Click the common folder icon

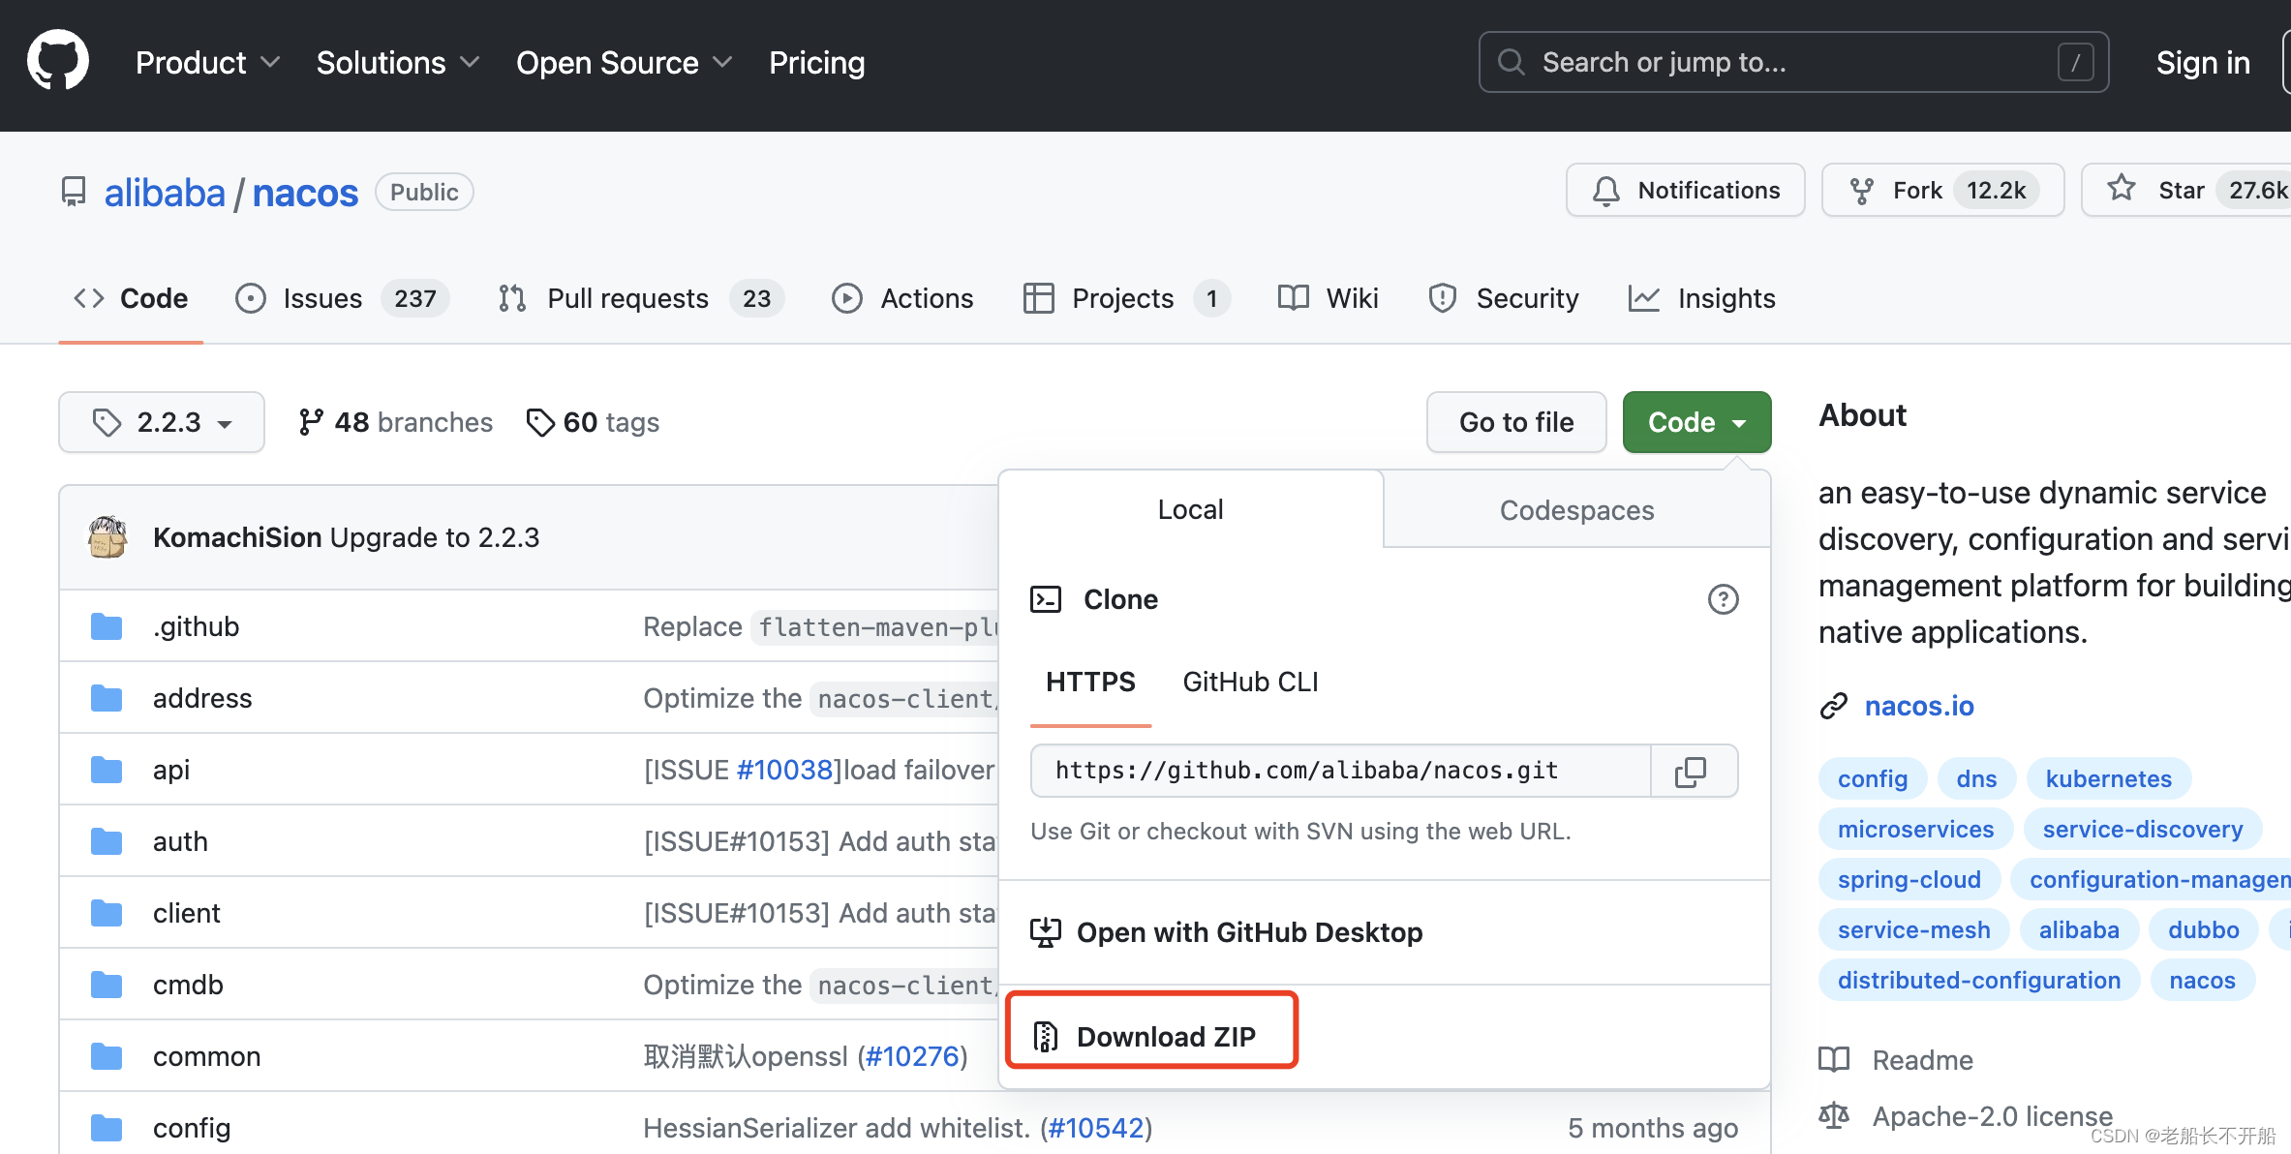point(107,1056)
